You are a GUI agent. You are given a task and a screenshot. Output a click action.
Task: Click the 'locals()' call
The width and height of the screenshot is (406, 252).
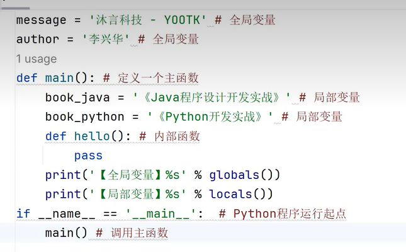click(x=241, y=194)
